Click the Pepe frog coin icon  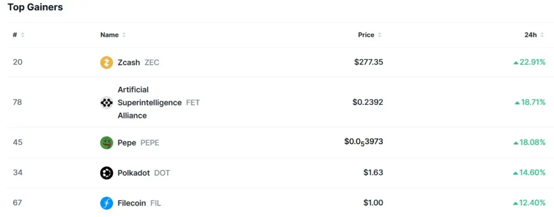point(107,143)
